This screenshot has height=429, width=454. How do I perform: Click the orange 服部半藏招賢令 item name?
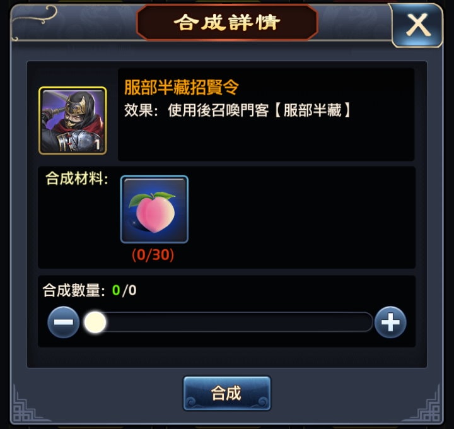pos(182,87)
